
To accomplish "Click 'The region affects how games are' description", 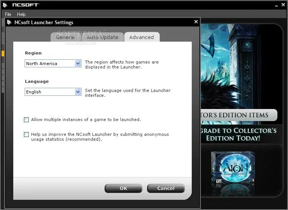I will 122,65.
